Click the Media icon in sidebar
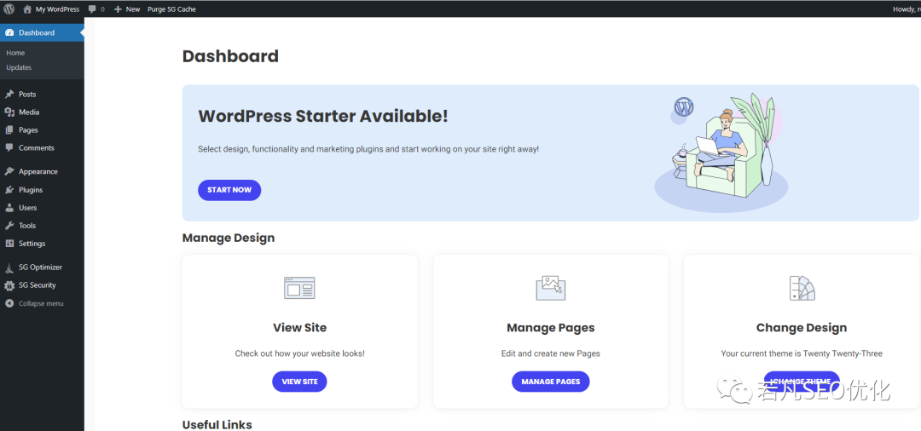The width and height of the screenshot is (921, 431). click(9, 112)
